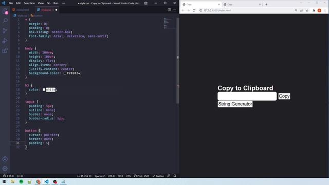Open the browser Extensions puzzle icon
Viewport: 329px width, 185px height.
[x=314, y=10]
